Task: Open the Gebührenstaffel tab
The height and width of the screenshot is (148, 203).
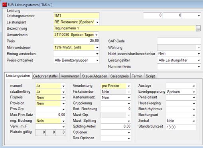Action: click(x=45, y=76)
